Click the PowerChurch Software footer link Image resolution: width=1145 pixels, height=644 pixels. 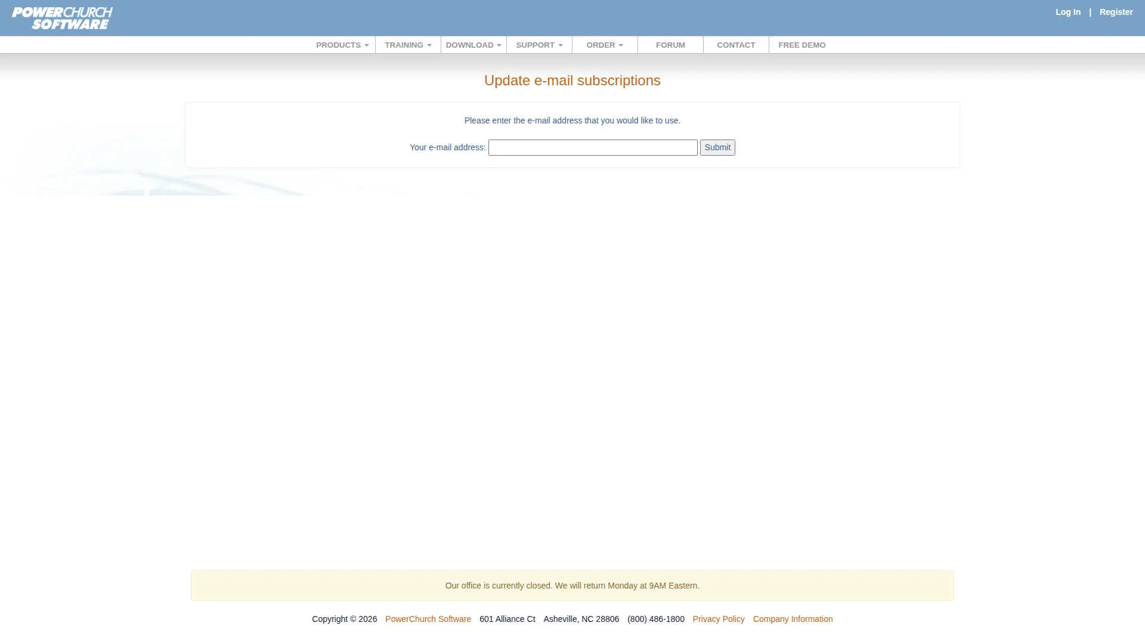point(428,619)
